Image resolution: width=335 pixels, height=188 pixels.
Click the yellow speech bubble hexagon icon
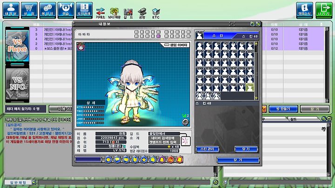click(x=117, y=159)
